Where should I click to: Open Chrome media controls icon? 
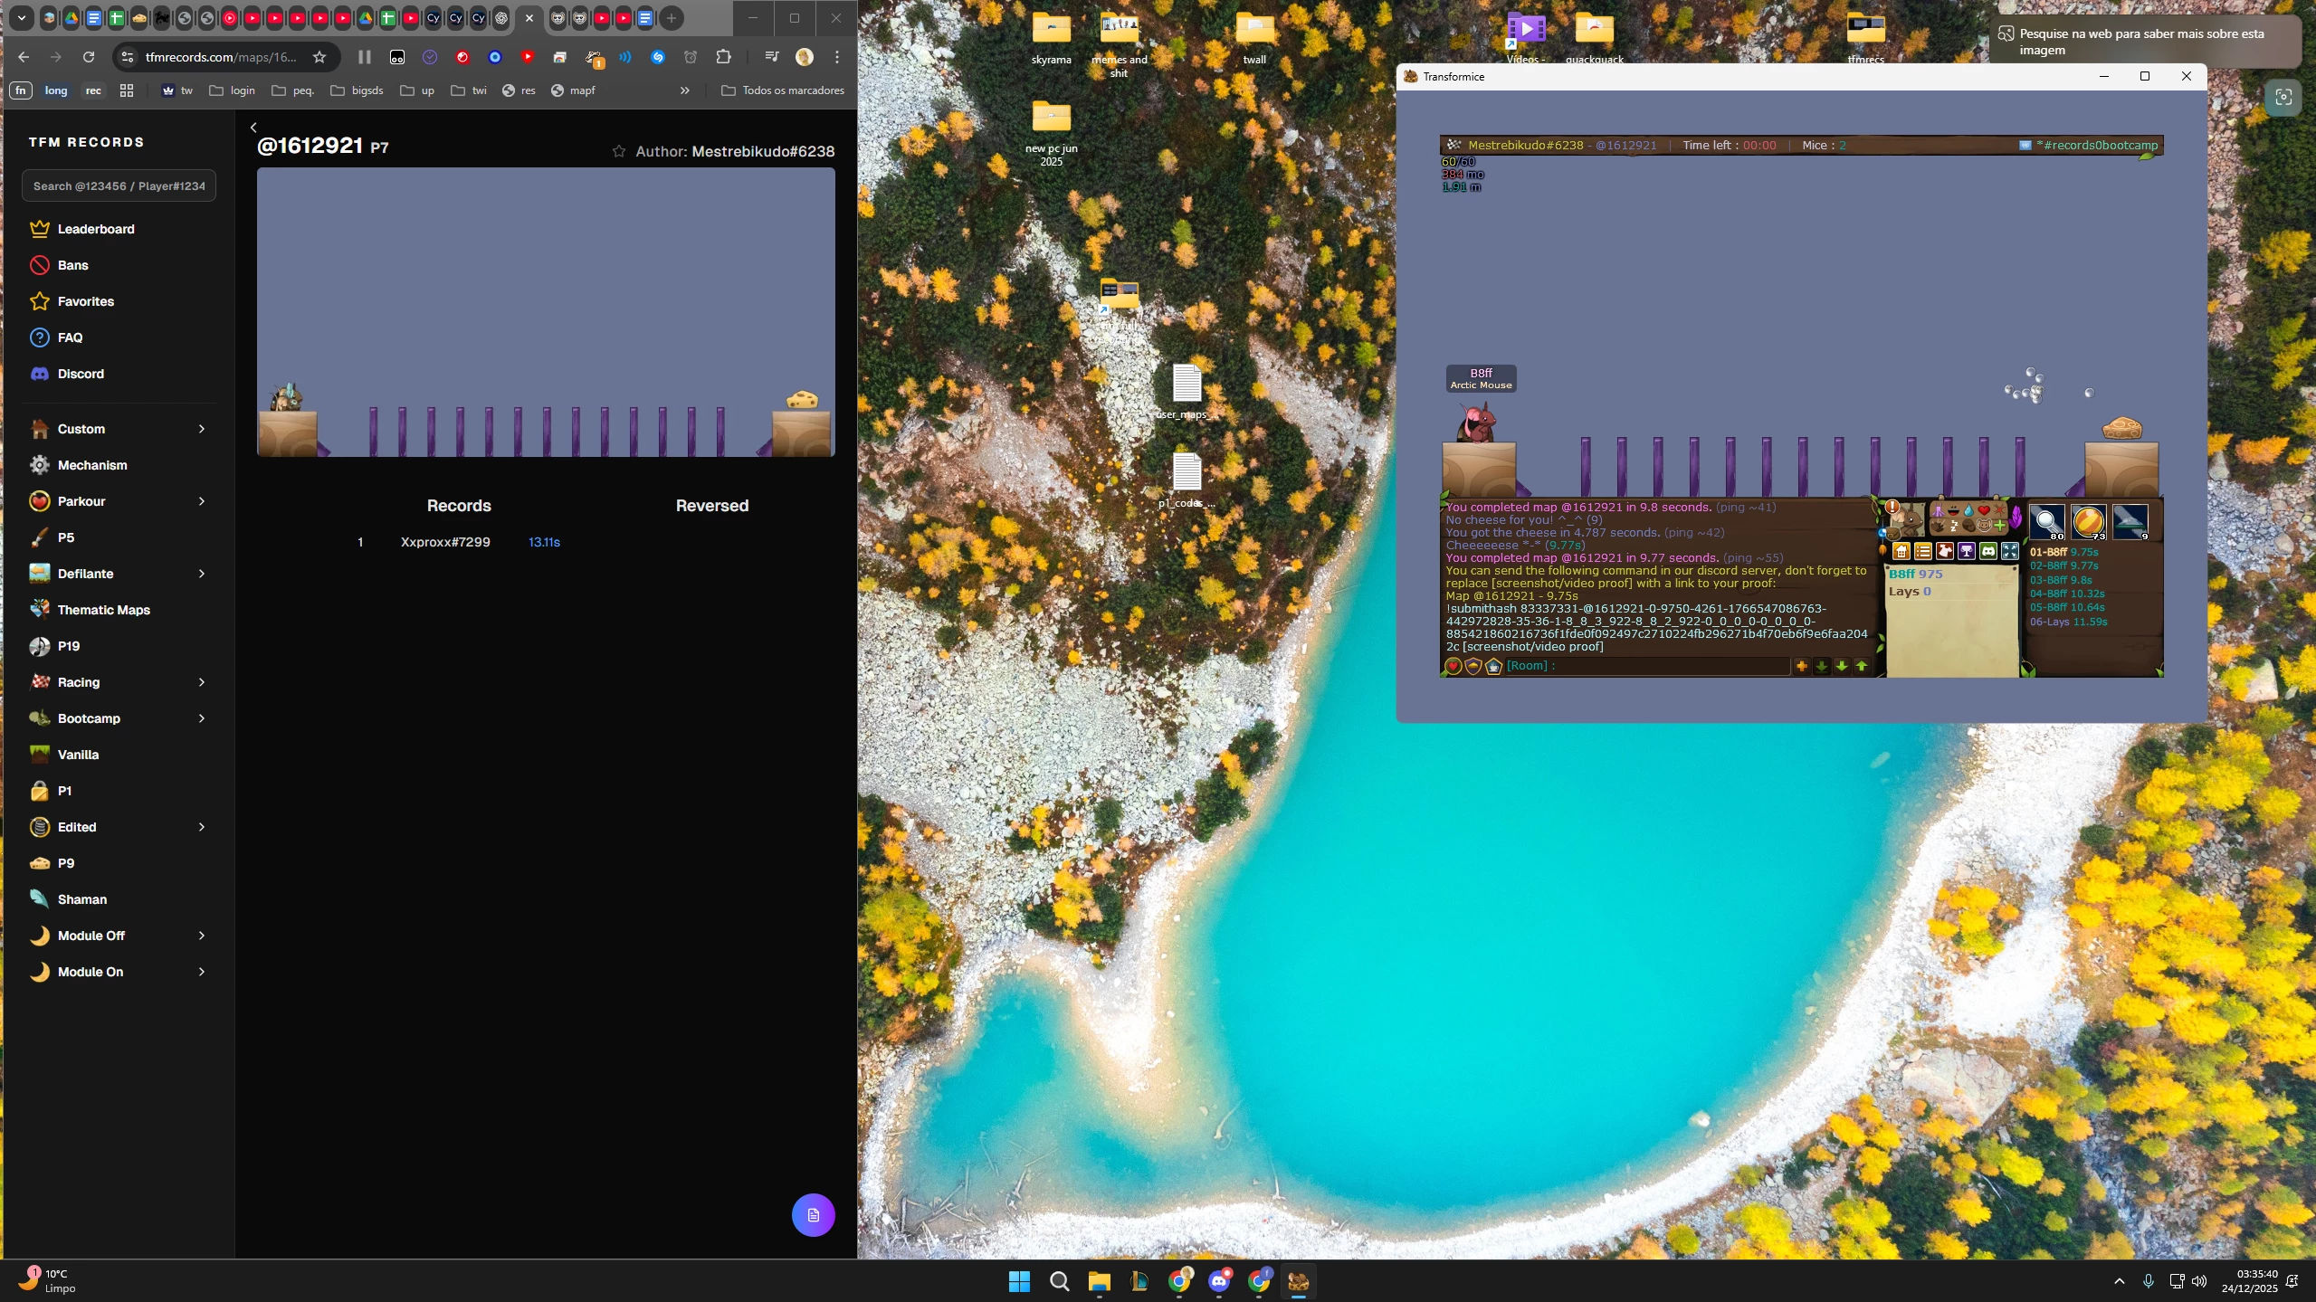click(771, 57)
